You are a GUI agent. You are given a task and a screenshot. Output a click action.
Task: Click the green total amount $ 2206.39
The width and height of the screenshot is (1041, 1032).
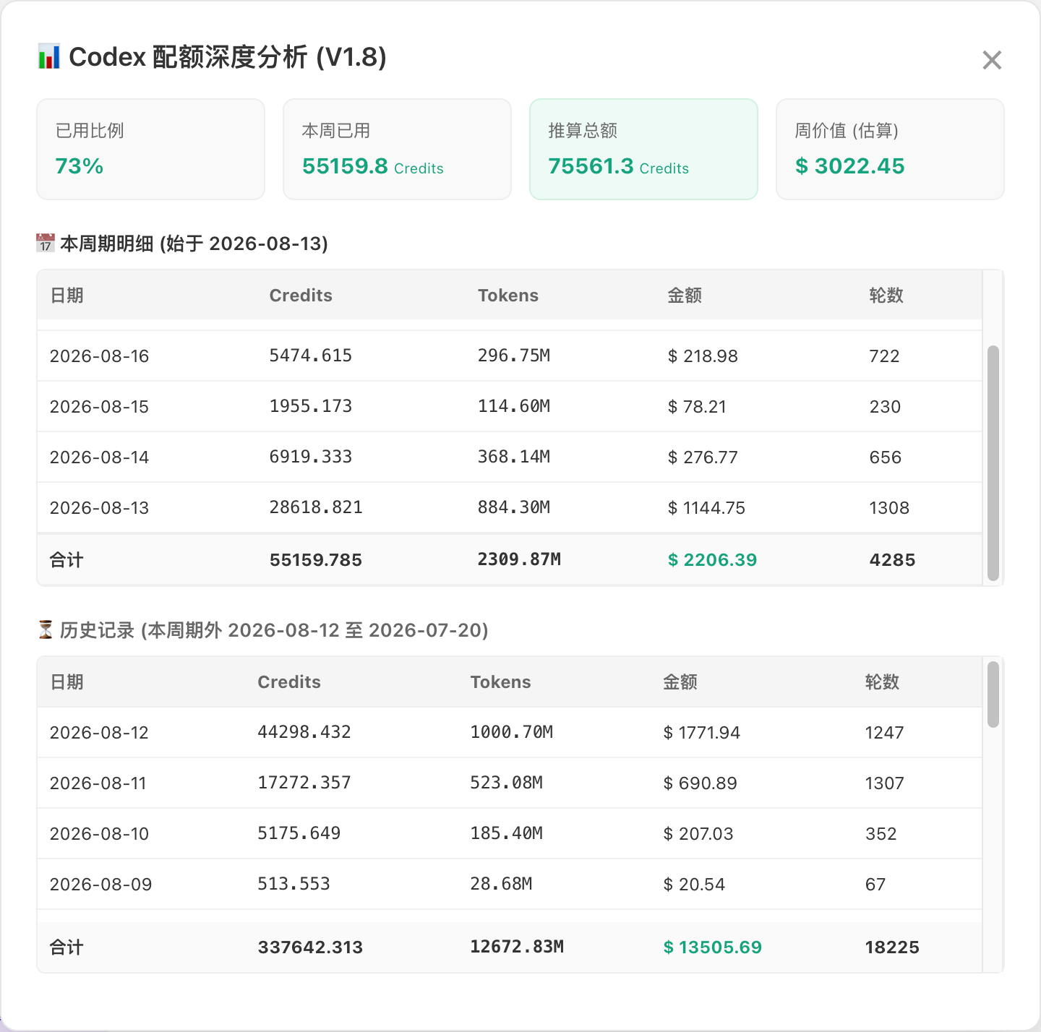point(712,560)
